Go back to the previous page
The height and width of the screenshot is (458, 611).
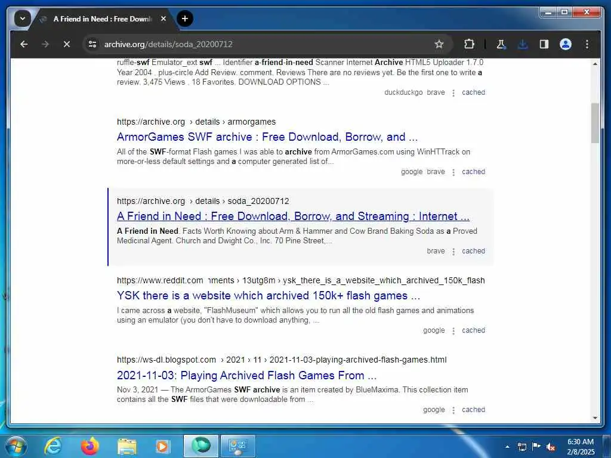(24, 44)
